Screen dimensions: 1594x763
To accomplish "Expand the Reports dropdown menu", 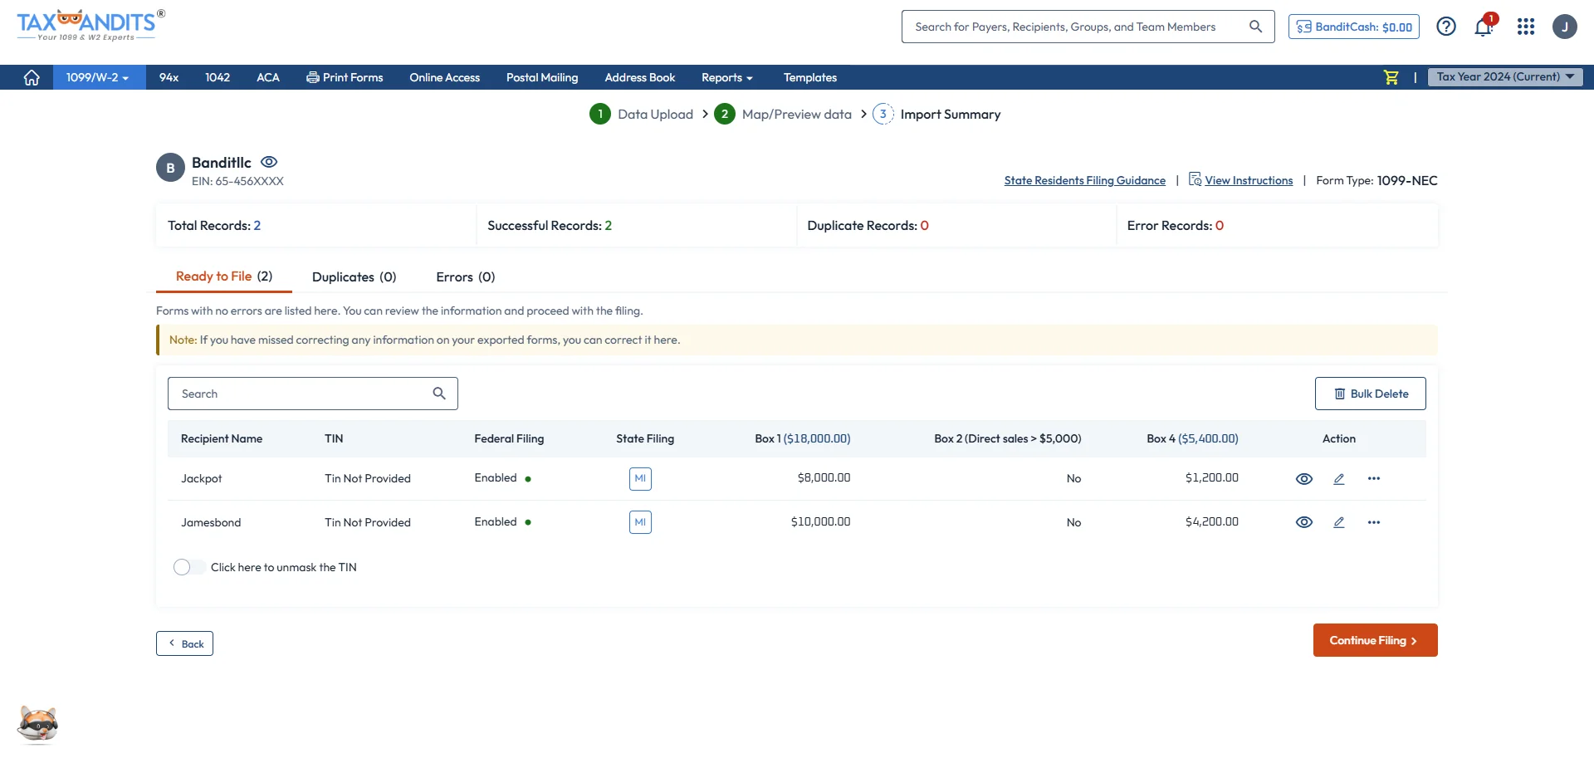I will click(727, 77).
